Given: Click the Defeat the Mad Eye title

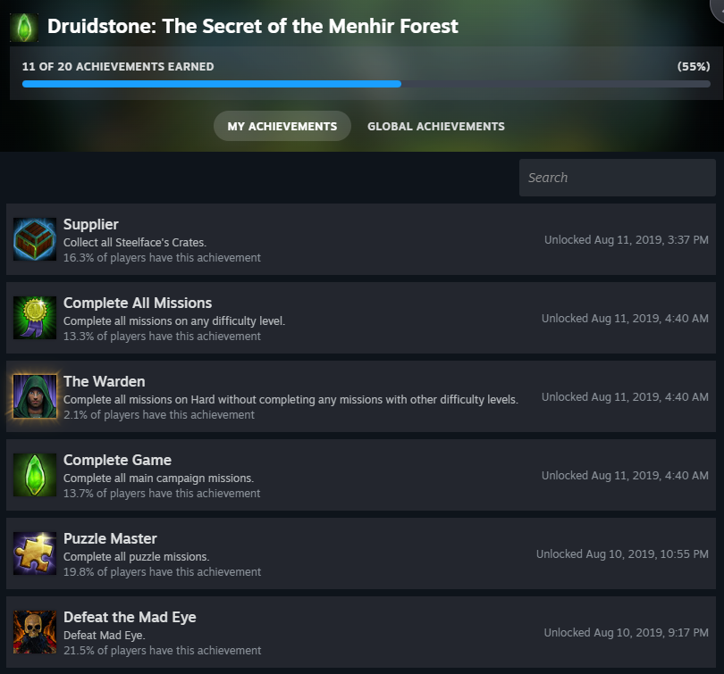Looking at the screenshot, I should (x=130, y=617).
